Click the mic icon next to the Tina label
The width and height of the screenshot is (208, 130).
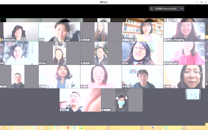click(40, 63)
